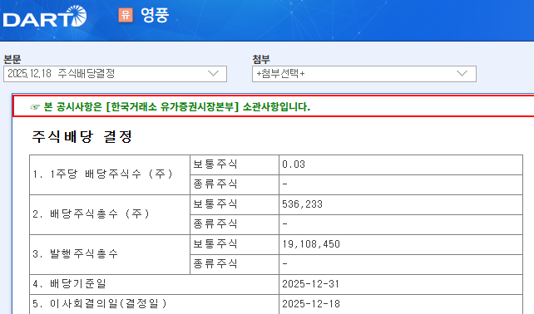The image size is (534, 314).
Task: Open the 본문 dropdown showing 2025.12.18 주식배당결정
Action: (x=115, y=74)
